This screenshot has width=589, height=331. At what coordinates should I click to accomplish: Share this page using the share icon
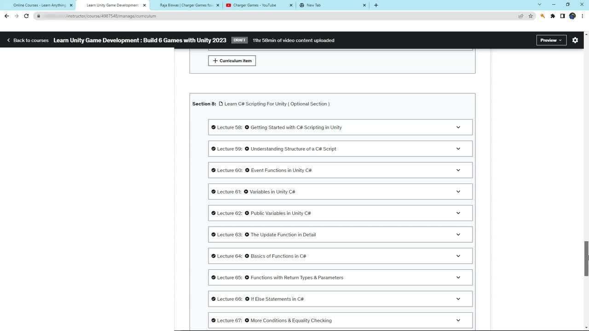click(x=521, y=16)
